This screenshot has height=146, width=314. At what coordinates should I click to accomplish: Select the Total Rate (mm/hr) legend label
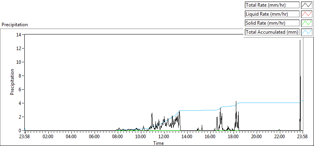click(272, 5)
